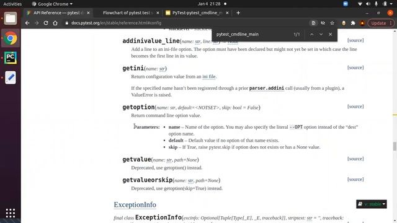Go to previous find result
This screenshot has width=397, height=223.
(x=311, y=35)
